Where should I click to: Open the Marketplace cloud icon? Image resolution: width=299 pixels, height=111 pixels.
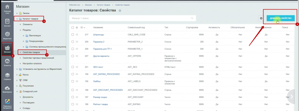[x=7, y=89]
